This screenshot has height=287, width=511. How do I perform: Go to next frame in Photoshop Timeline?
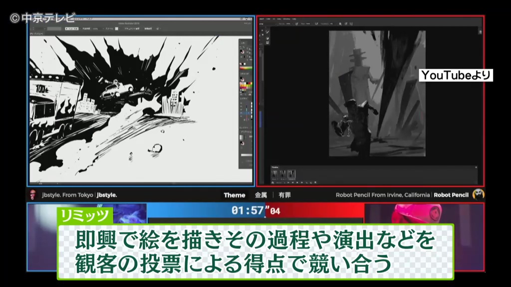[x=302, y=182]
